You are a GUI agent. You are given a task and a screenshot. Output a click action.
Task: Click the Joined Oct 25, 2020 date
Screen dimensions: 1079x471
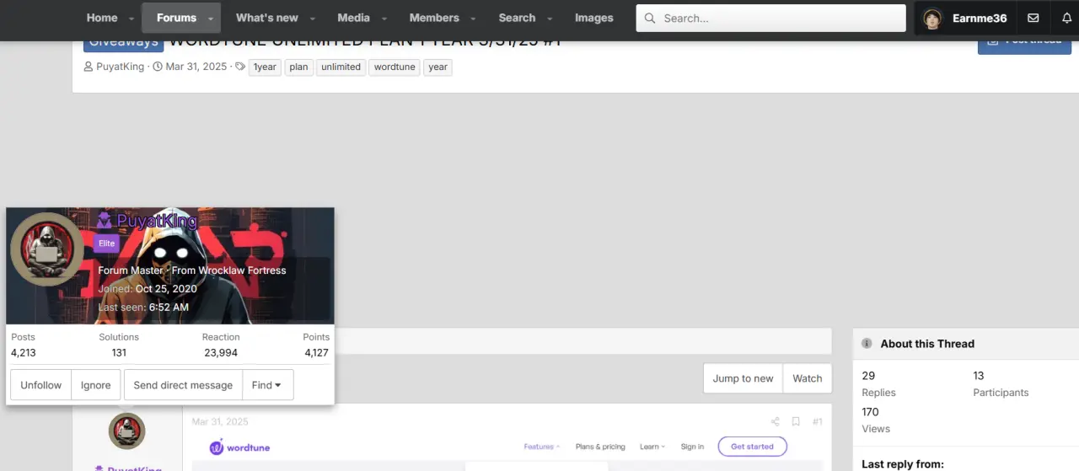(x=166, y=289)
